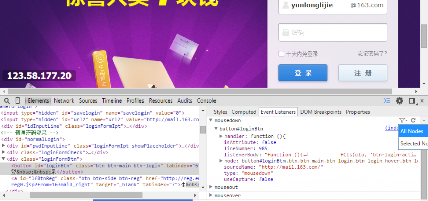The image size is (428, 201).
Task: Open the event listener filter funnel
Action: [403, 121]
